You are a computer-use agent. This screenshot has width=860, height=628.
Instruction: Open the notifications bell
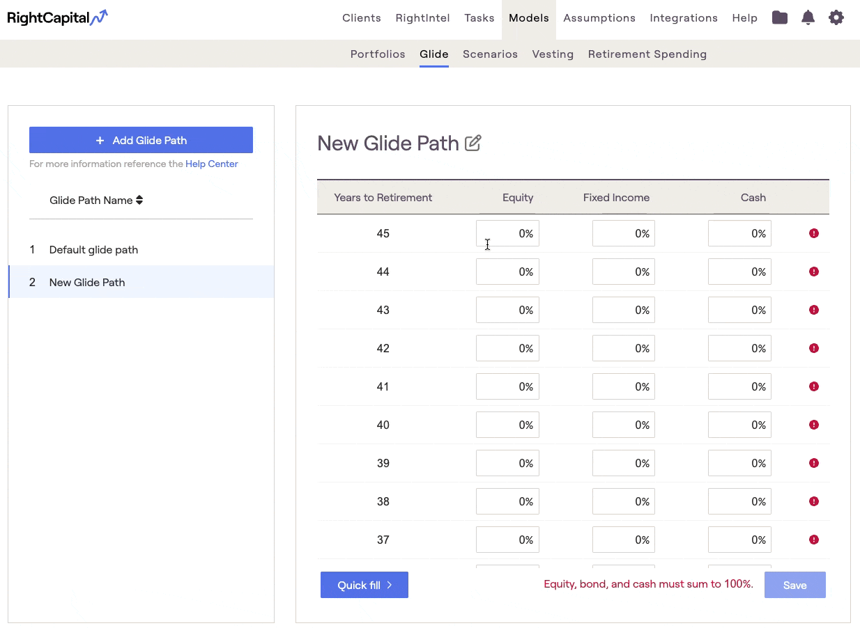tap(808, 18)
